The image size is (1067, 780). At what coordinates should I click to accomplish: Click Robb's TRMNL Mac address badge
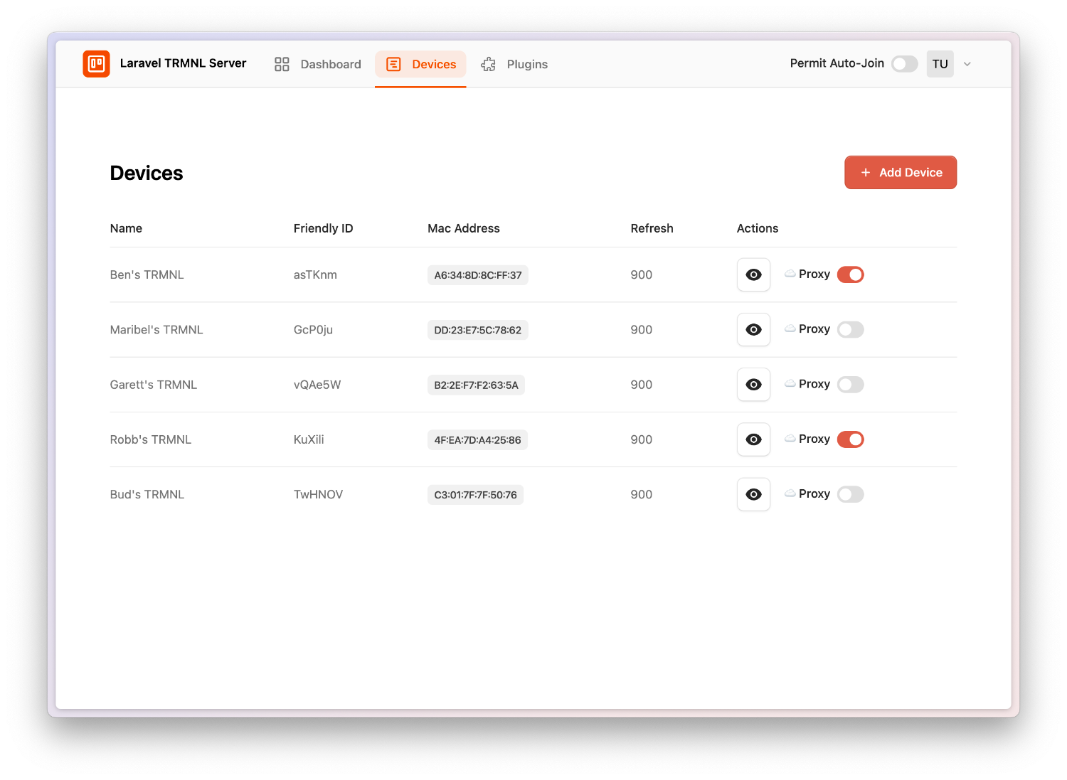click(477, 439)
